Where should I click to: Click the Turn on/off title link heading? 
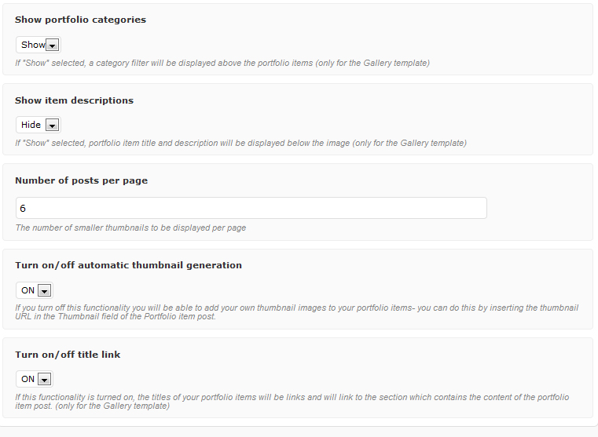coord(68,355)
